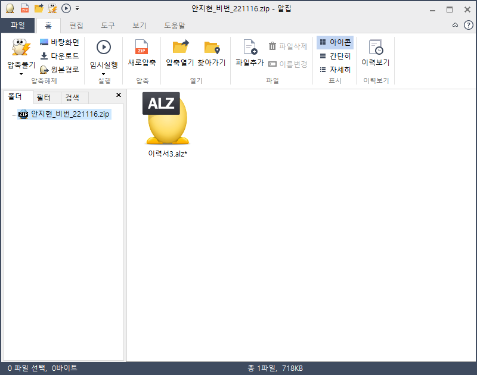Click the 압축풀기 extract icon
Viewport: 477px width, 375px height.
(x=21, y=48)
